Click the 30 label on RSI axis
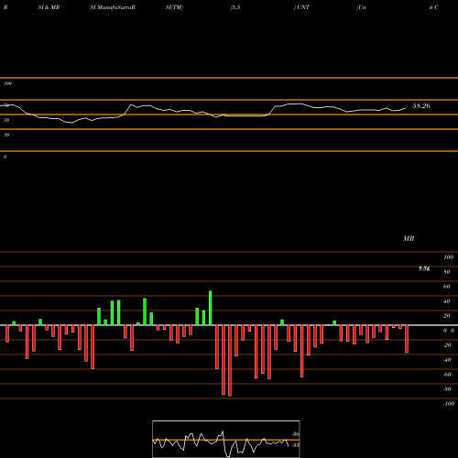 6,135
